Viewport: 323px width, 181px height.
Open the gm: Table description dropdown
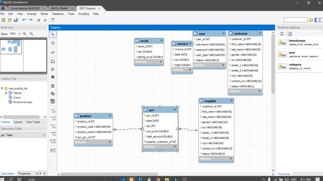click(23, 135)
